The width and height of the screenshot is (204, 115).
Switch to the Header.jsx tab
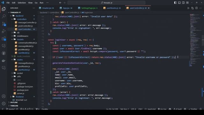pyautogui.click(x=47, y=8)
